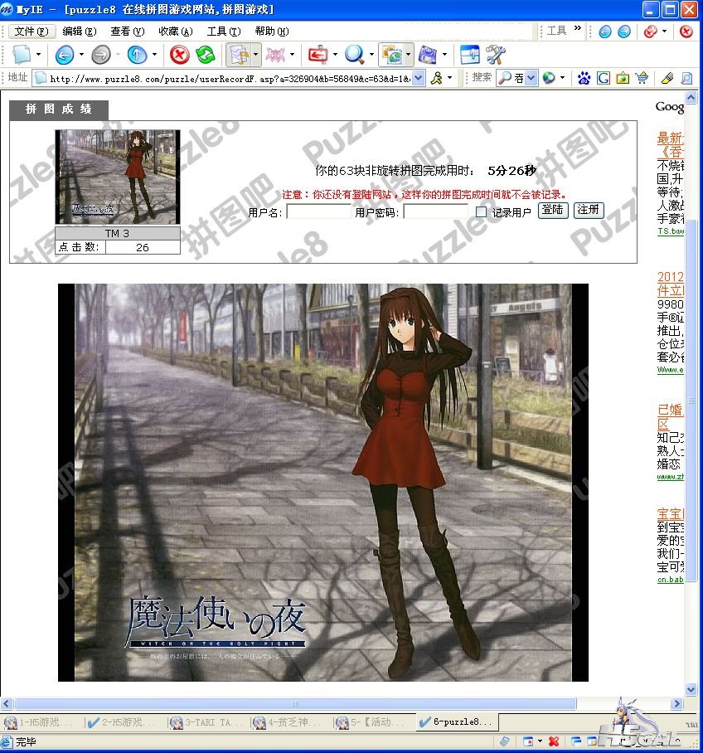703x753 pixels.
Task: Open the 文件(F) menu
Action: coord(32,32)
